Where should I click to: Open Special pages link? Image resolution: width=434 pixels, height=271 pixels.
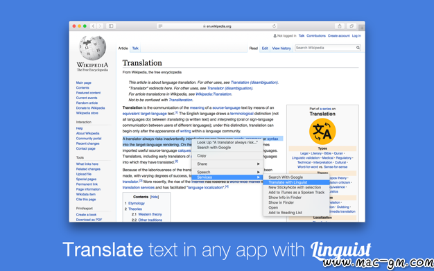point(87,179)
